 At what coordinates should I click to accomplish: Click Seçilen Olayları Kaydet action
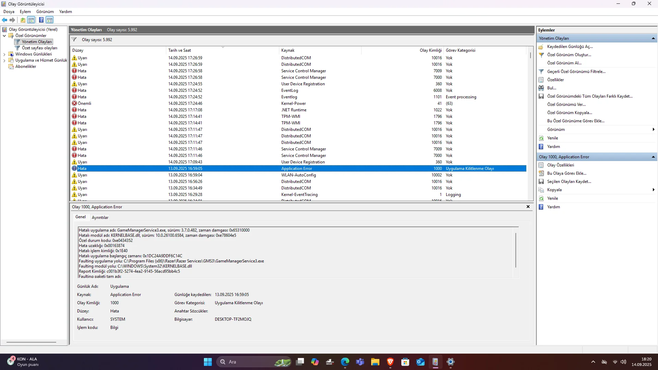(x=569, y=182)
